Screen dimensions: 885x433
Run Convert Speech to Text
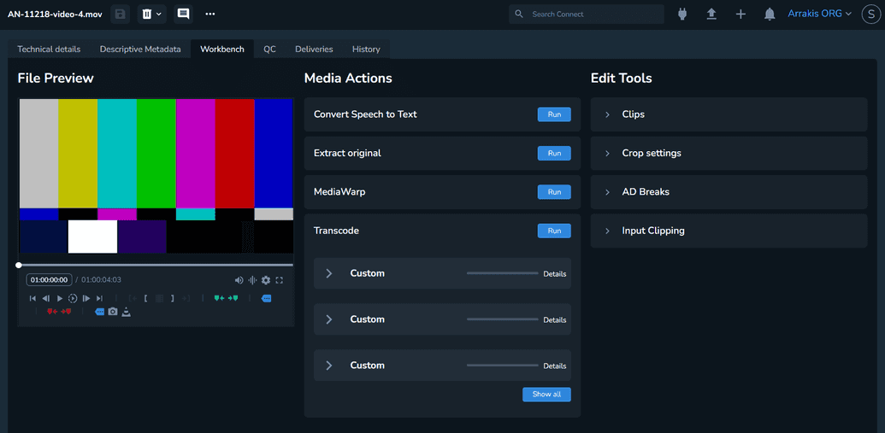554,114
